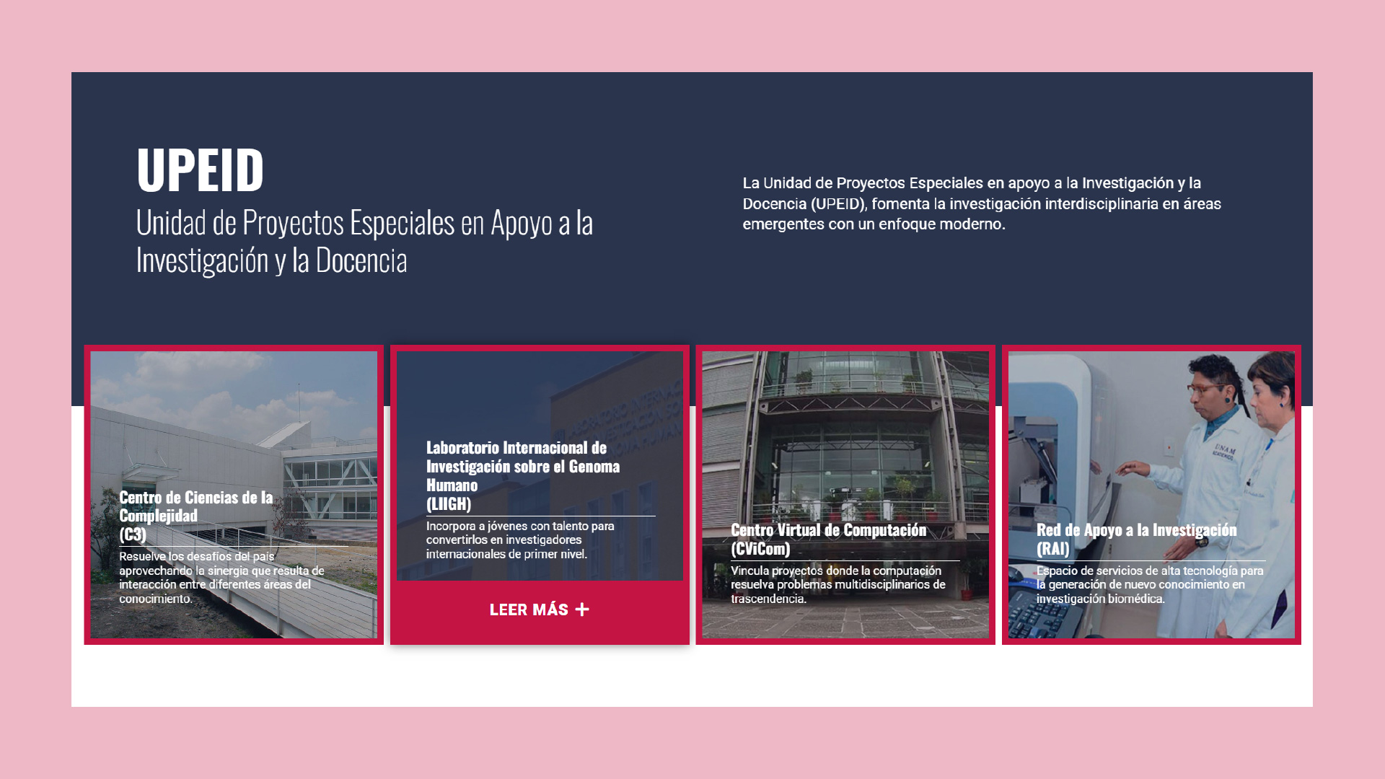Click the LIIGH description about jóvenes con talento
The height and width of the screenshot is (779, 1385).
(x=519, y=540)
